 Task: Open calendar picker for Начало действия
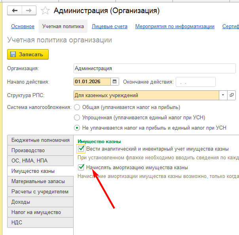(115, 82)
